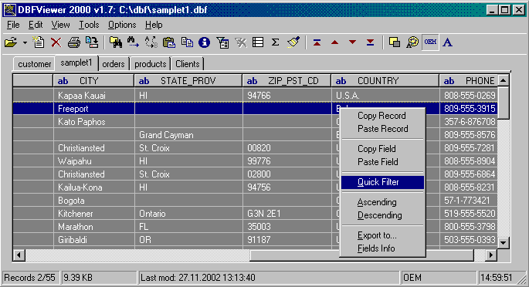Choose Export to... in context menu
This screenshot has height=287, width=529.
(382, 235)
